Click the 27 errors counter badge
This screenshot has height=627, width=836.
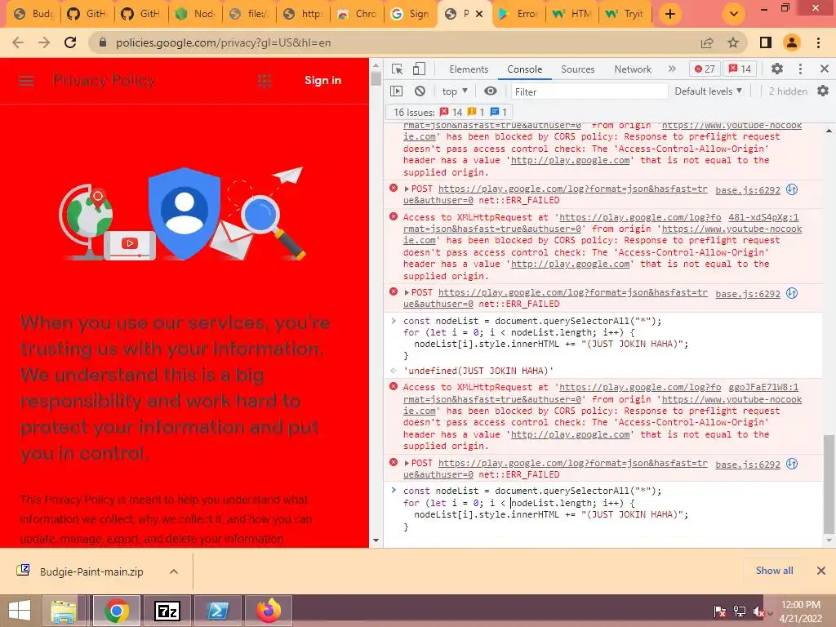tap(705, 69)
